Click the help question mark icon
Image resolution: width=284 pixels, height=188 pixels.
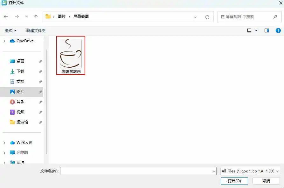click(x=278, y=30)
